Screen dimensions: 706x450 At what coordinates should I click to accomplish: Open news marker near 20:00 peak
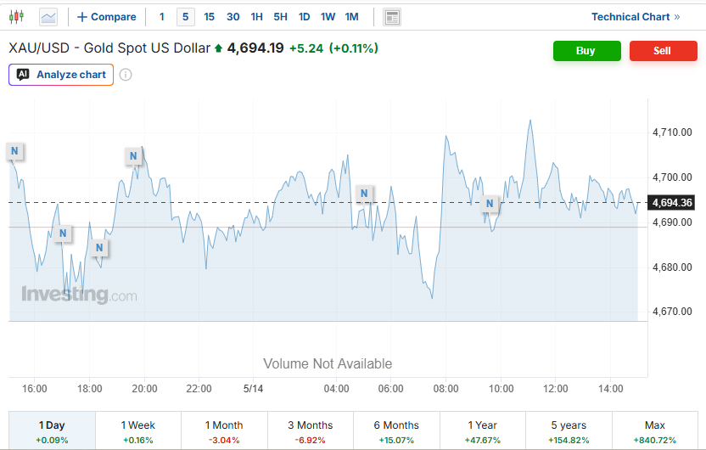click(x=133, y=156)
